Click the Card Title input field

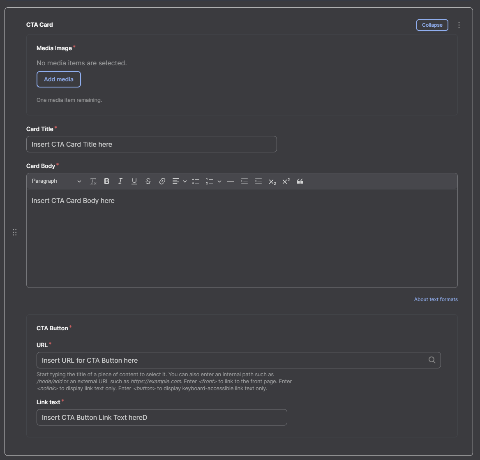pos(152,144)
